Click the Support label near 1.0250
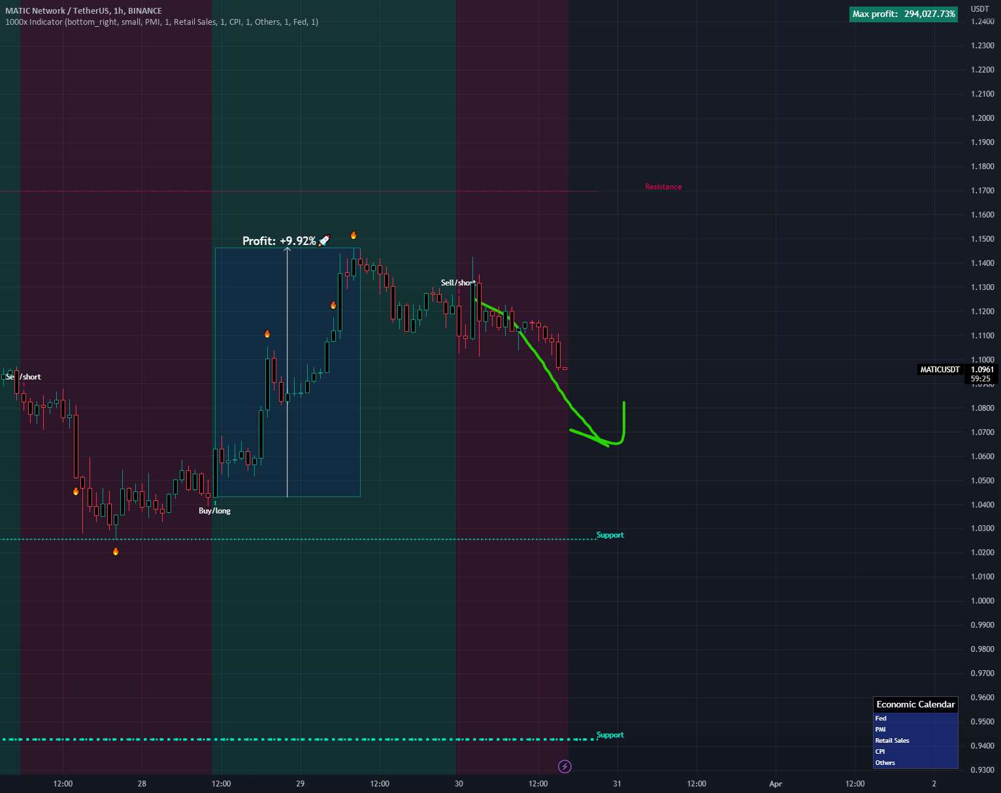Viewport: 1001px width, 793px height. 610,535
